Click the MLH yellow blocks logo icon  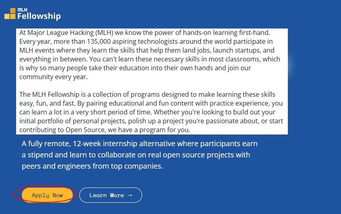tap(10, 14)
